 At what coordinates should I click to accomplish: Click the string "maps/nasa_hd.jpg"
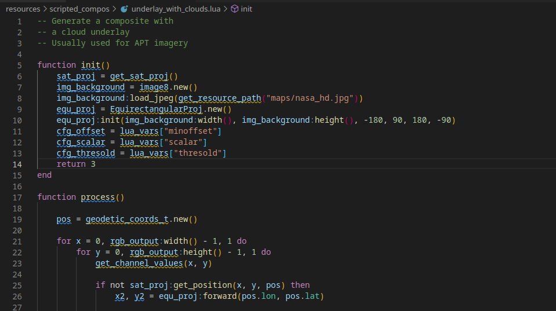[x=310, y=98]
